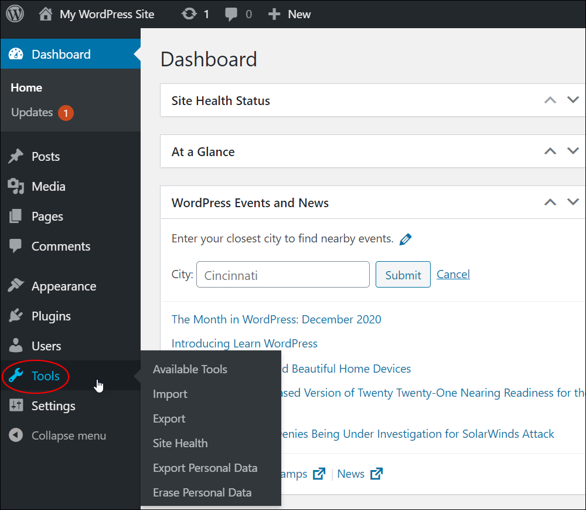Click the plus icon beside New
Viewport: 586px width, 510px height.
point(274,14)
